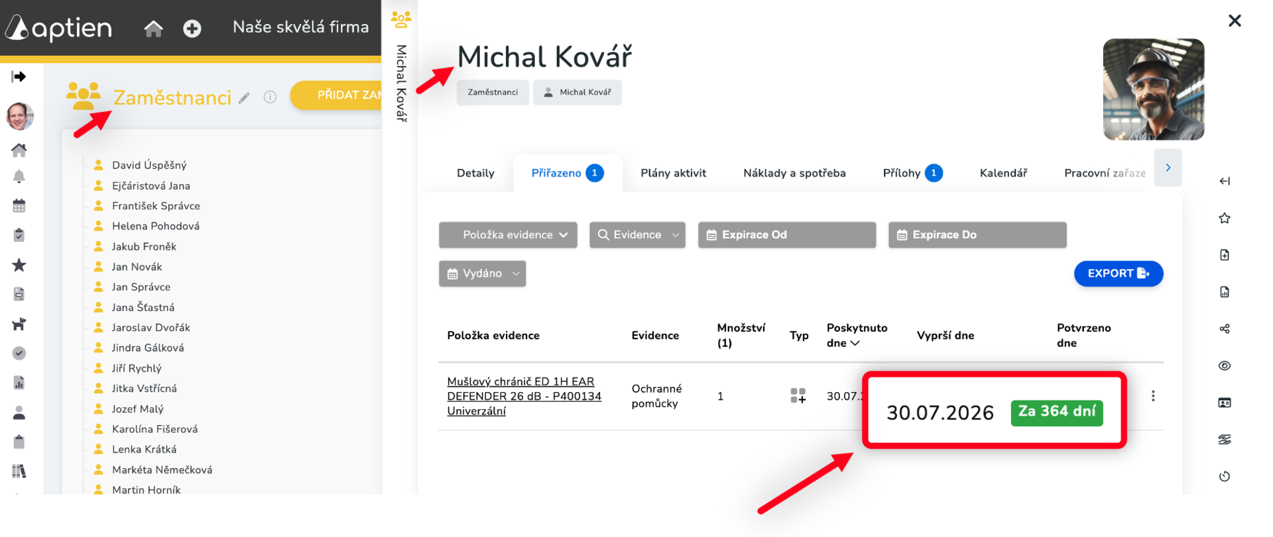Click the share icon in right toolbar

(x=1225, y=328)
